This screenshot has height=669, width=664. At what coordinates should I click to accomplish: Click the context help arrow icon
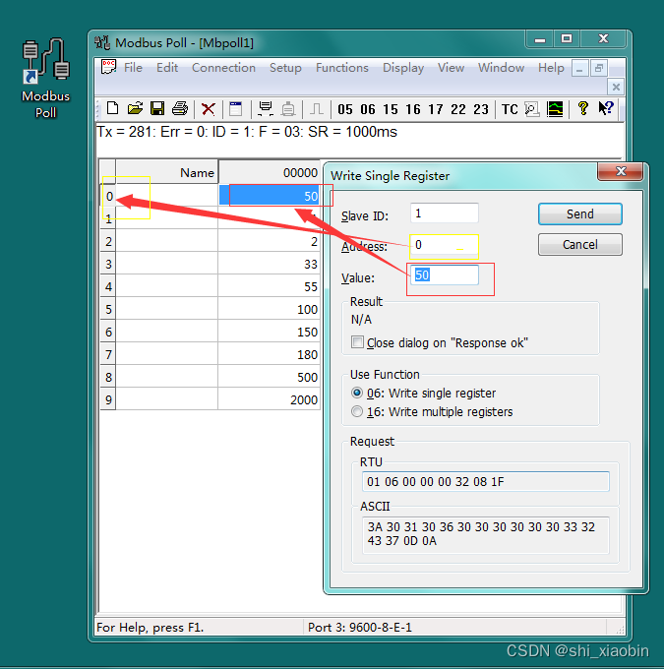[x=606, y=108]
